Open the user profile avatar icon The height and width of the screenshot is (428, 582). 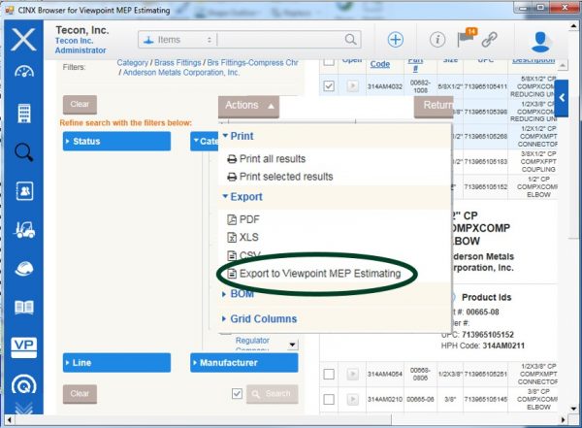(x=540, y=42)
